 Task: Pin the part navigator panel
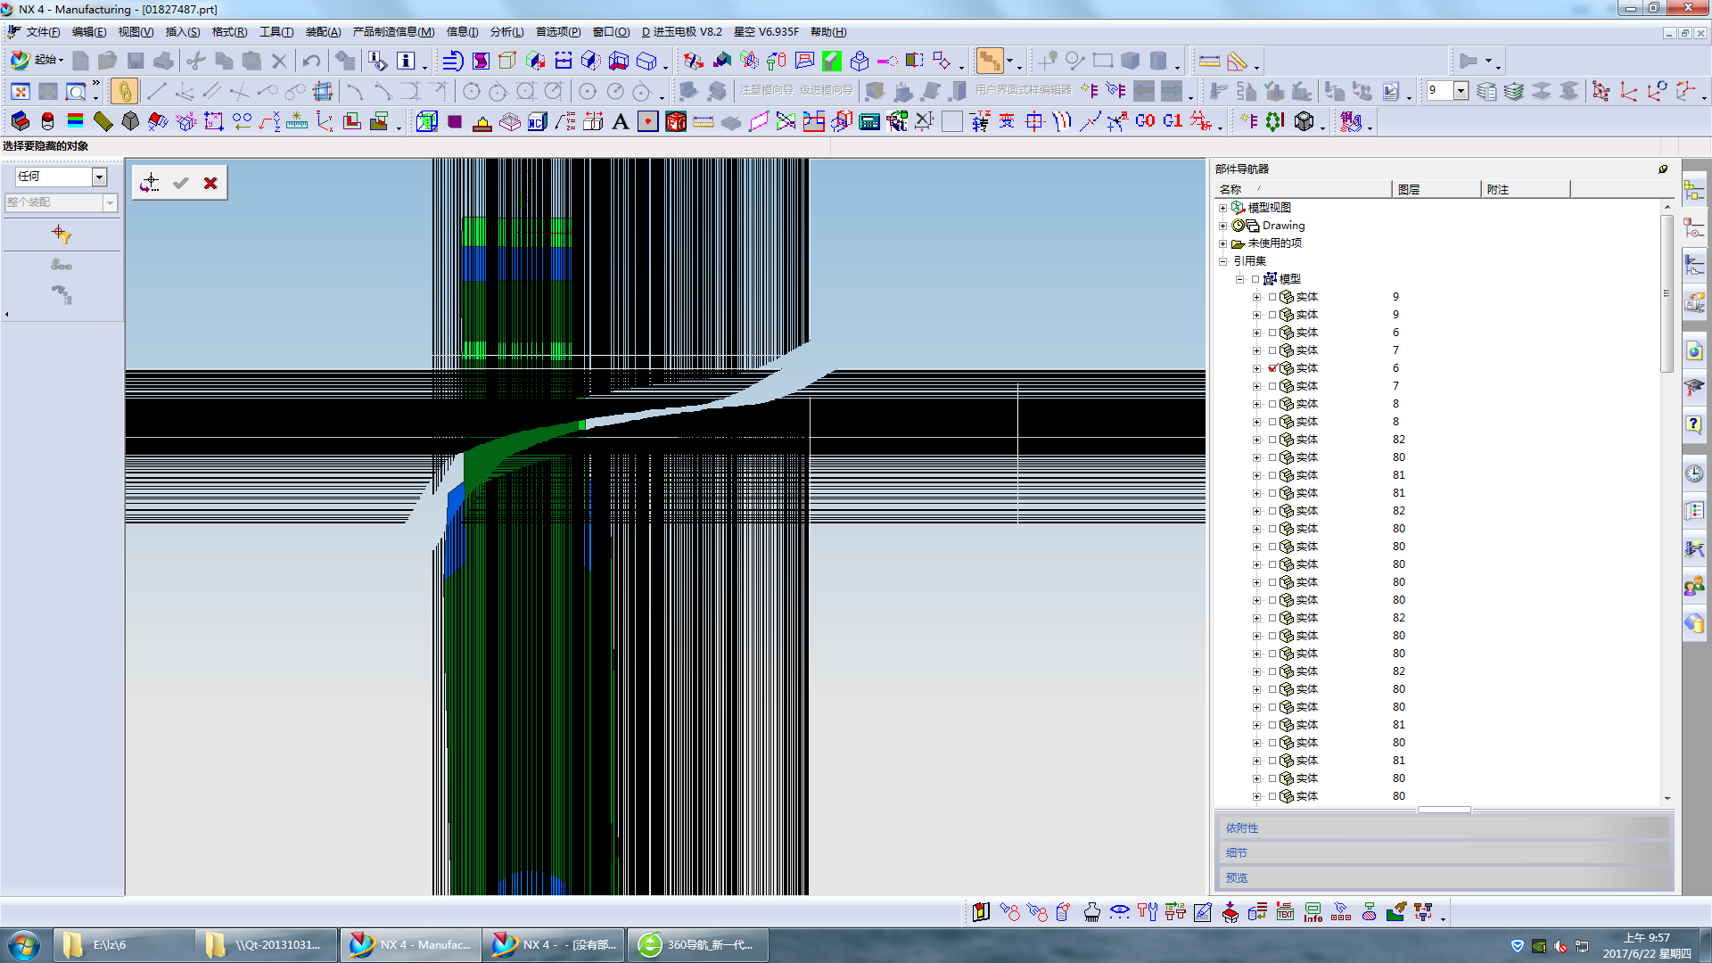1663,169
